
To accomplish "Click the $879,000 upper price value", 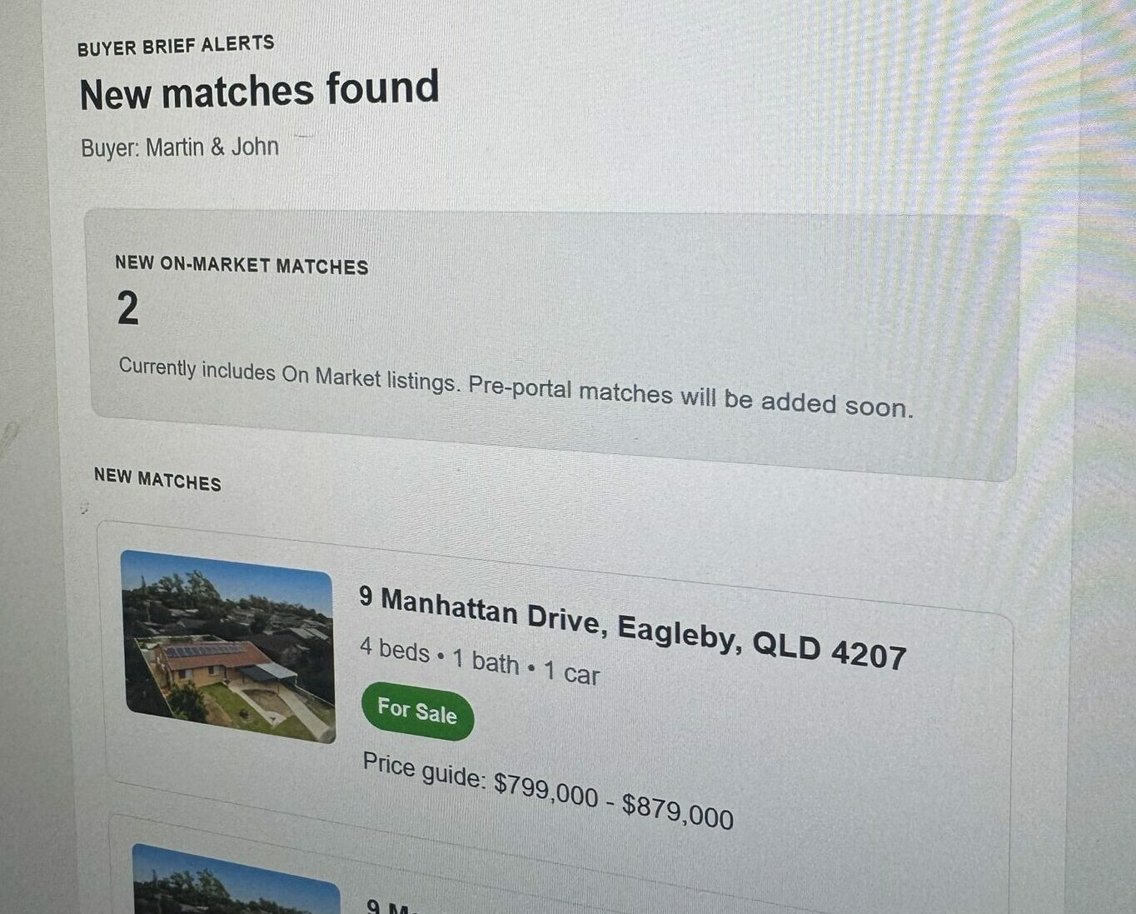I will pos(678,811).
